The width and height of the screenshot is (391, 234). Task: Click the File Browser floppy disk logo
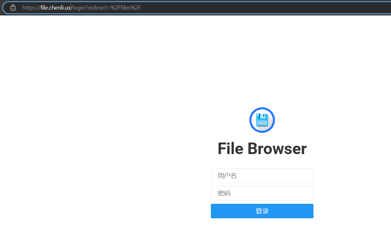point(262,120)
